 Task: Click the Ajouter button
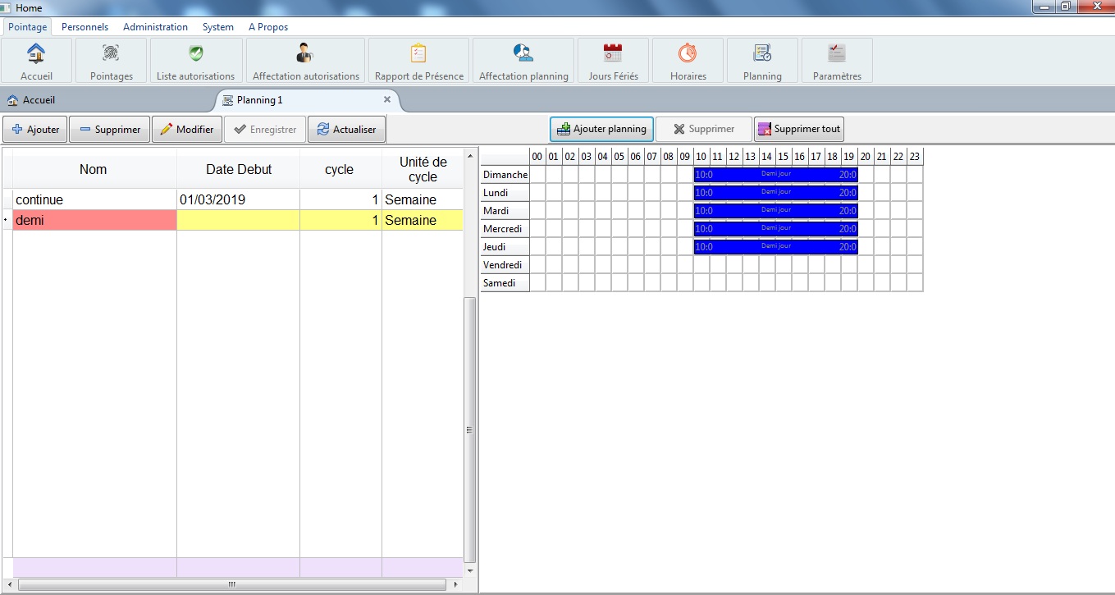pos(35,130)
